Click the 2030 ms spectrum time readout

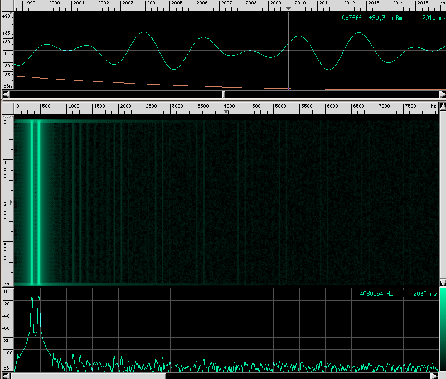425,293
